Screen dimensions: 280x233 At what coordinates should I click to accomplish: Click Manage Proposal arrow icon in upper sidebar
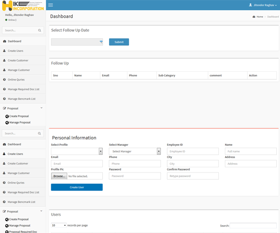click(7, 123)
